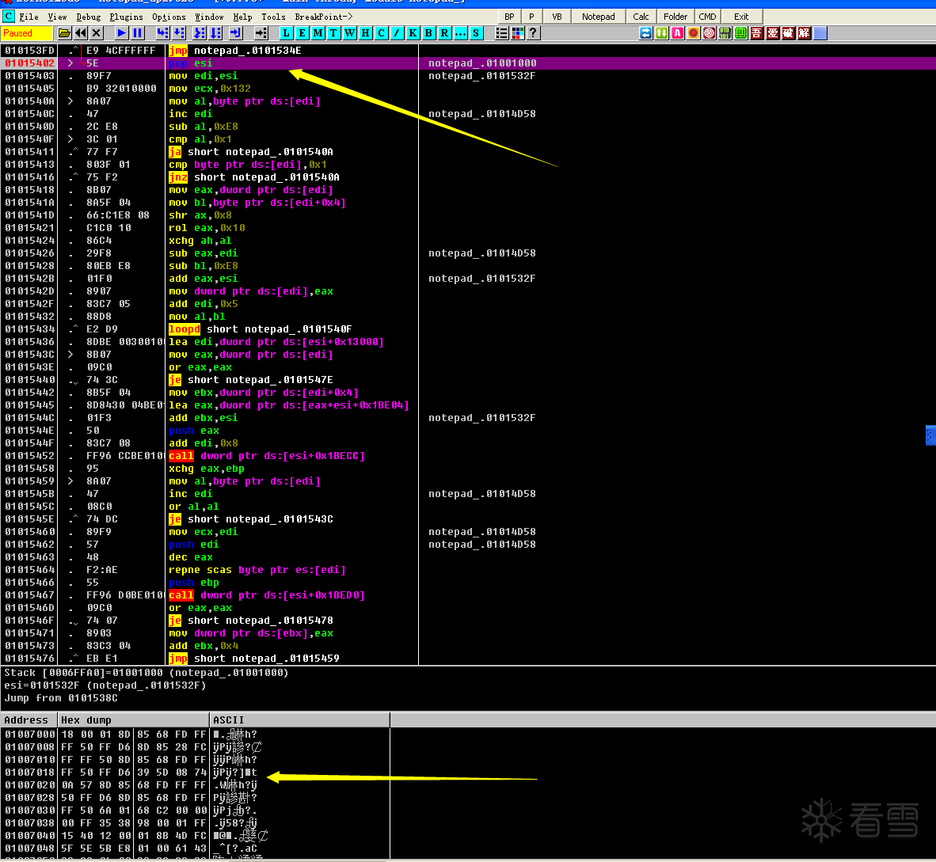Viewport: 936px width, 862px height.
Task: Click the BP button
Action: (509, 17)
